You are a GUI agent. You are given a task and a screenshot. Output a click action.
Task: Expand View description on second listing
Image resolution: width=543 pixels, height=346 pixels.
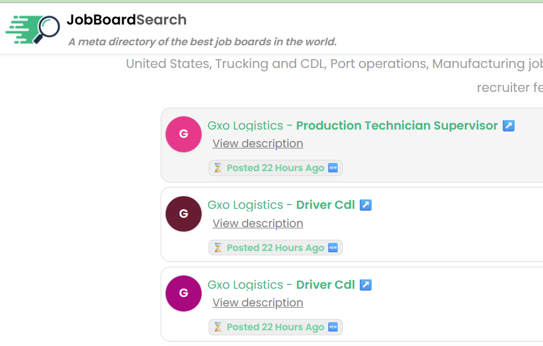[x=258, y=223]
